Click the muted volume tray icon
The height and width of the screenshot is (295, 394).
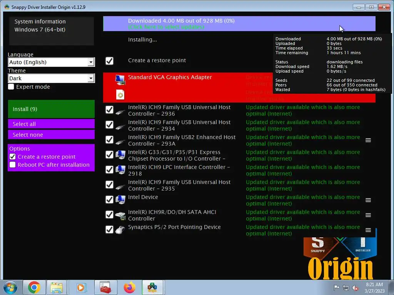355,288
